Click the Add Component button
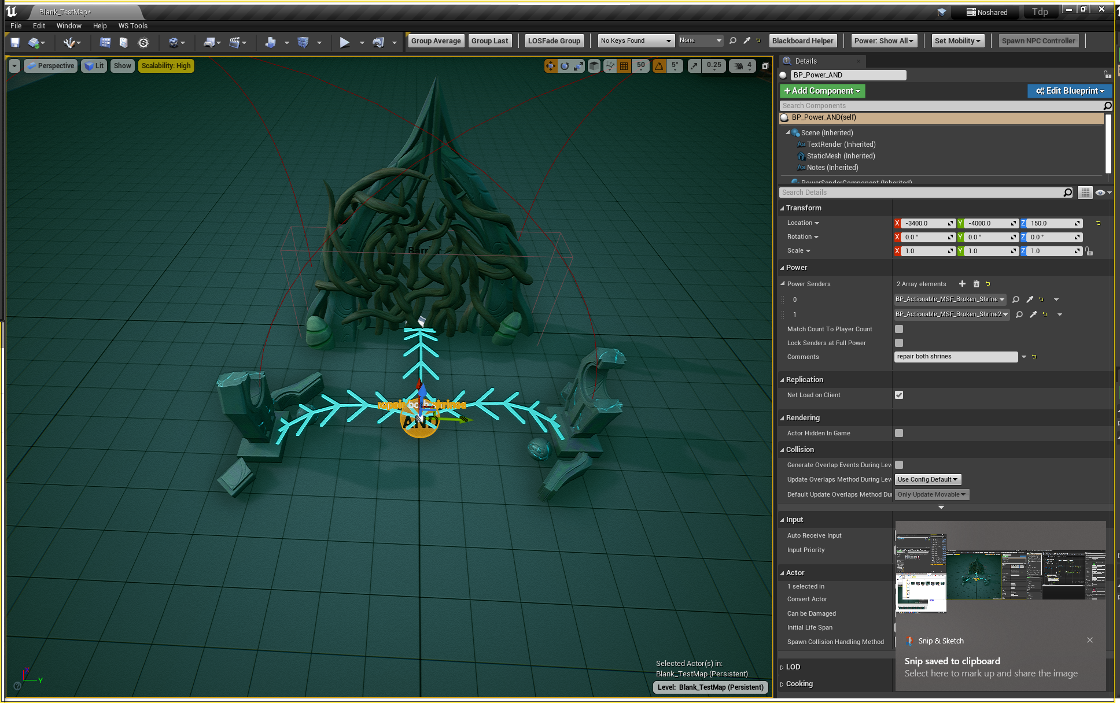This screenshot has width=1120, height=703. [x=821, y=91]
